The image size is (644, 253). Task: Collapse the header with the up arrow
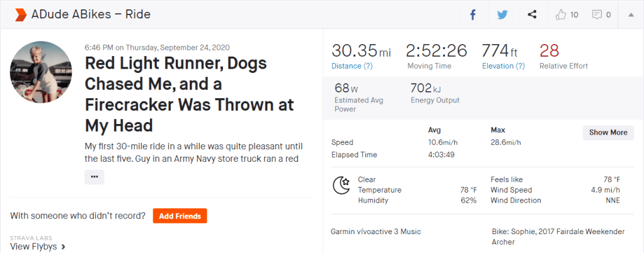coord(631,14)
